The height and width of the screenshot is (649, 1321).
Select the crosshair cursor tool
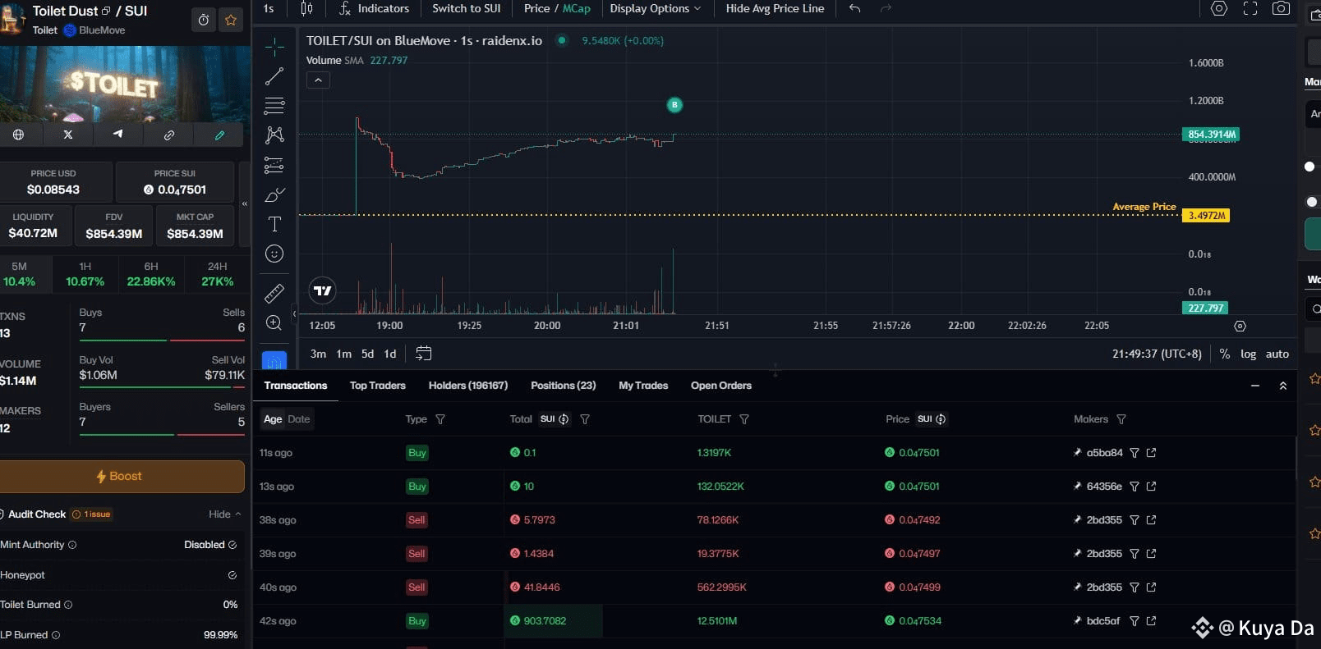tap(274, 47)
